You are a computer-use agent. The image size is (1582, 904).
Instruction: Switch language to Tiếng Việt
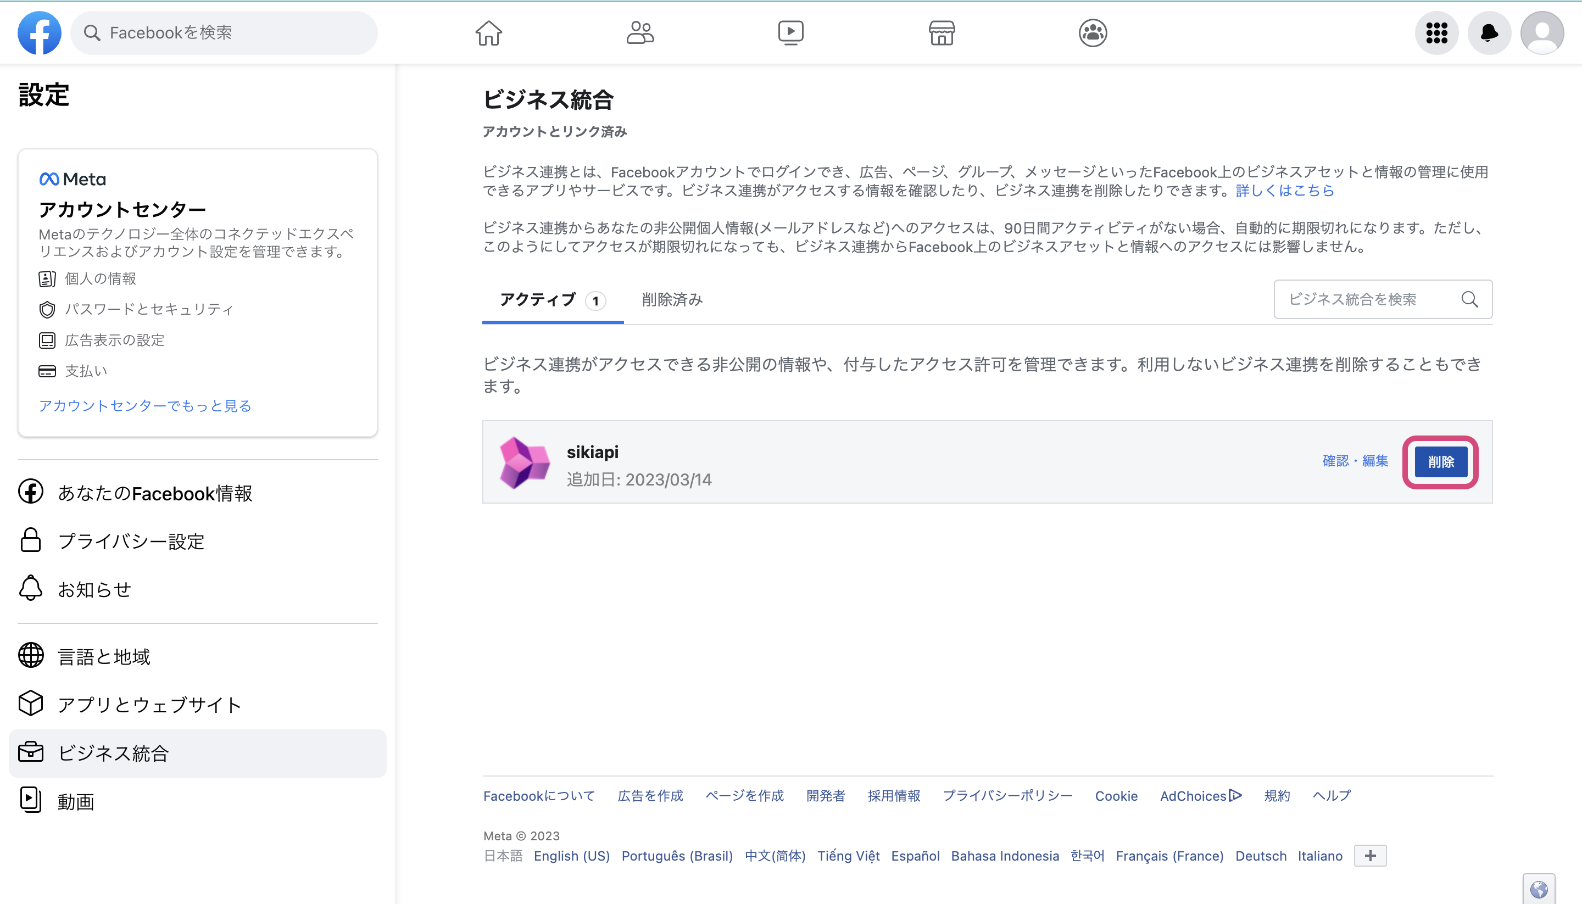pos(848,856)
